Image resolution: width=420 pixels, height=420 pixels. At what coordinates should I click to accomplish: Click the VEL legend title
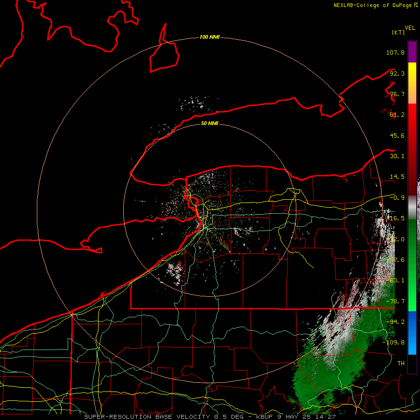click(410, 28)
